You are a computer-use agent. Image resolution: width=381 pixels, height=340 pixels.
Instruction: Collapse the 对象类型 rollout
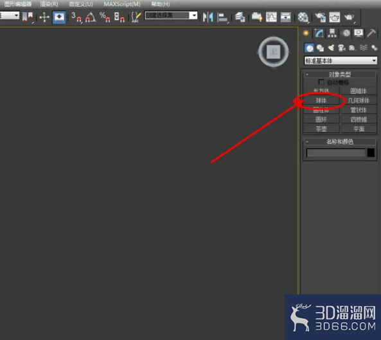coord(339,74)
